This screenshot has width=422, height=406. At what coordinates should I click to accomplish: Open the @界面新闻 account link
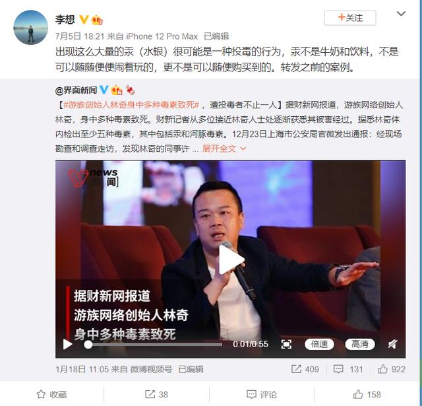[x=76, y=90]
